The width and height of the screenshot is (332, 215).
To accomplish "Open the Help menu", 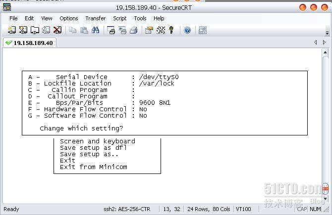I will click(x=159, y=18).
